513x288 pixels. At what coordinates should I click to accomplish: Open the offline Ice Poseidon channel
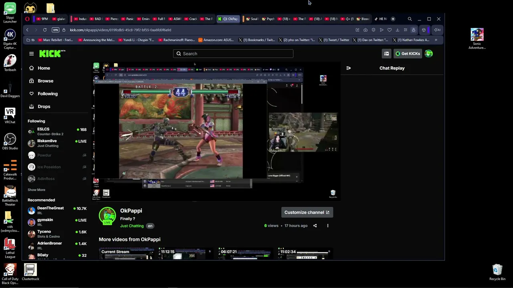pos(57,167)
